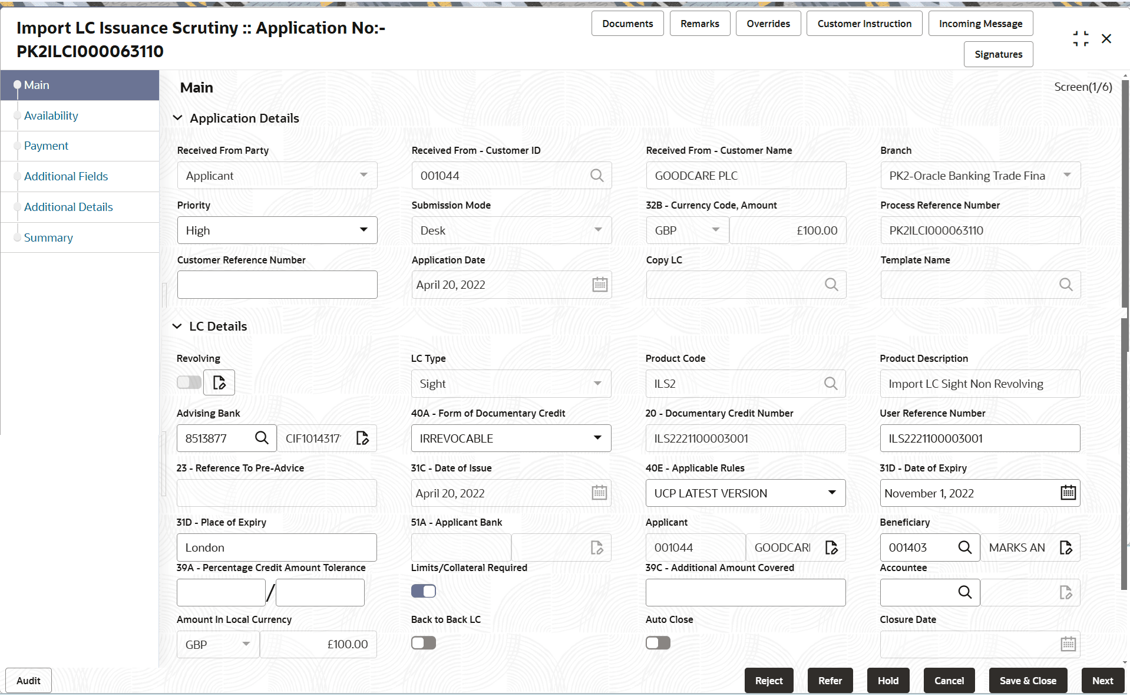
Task: Collapse the window with the restore icon
Action: [x=1081, y=39]
